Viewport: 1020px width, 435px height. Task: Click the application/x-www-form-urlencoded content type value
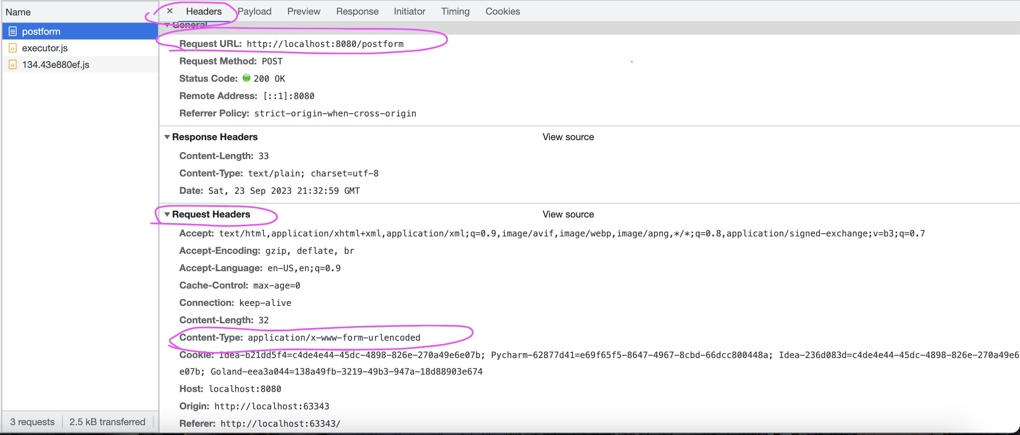point(334,337)
